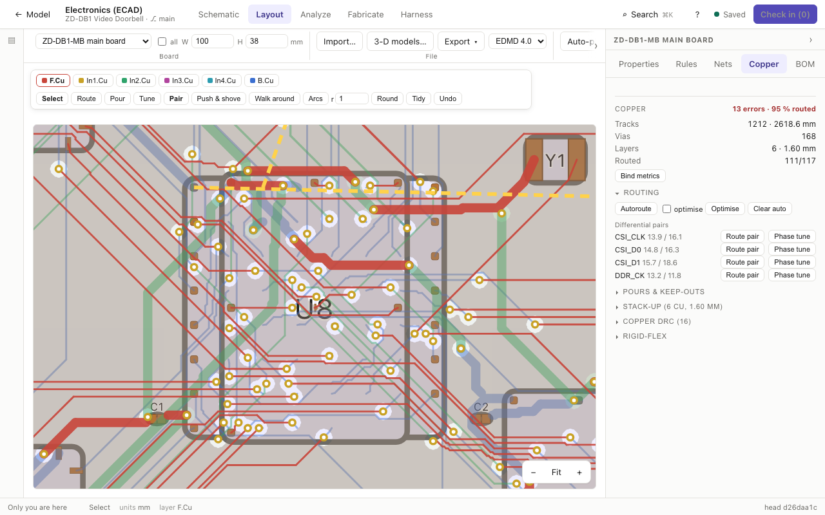The image size is (825, 515).
Task: Phase tune the CSI_D0 pair
Action: (x=792, y=249)
